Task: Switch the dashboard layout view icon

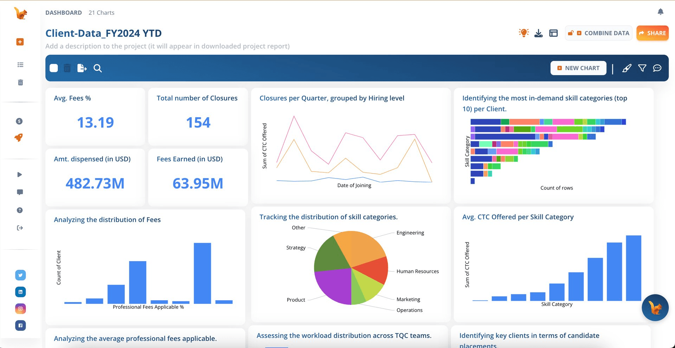Action: pyautogui.click(x=553, y=33)
